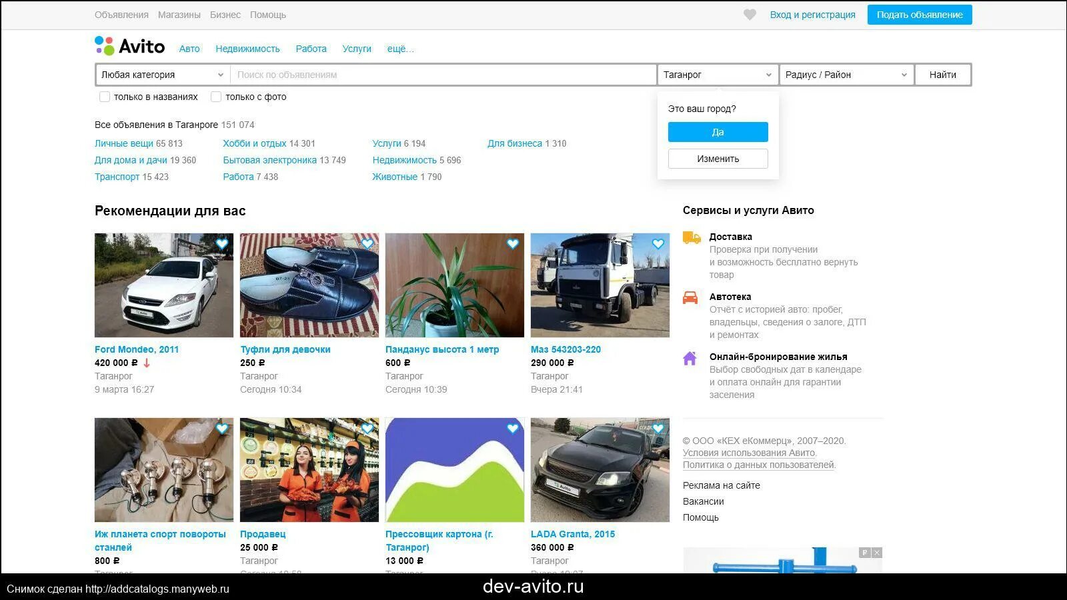Go to Авто section
The width and height of the screenshot is (1067, 600).
(x=189, y=49)
